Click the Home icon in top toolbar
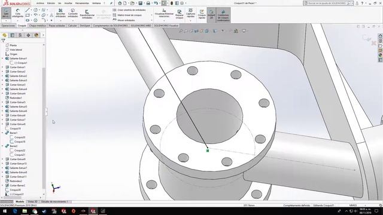 click(x=120, y=3)
